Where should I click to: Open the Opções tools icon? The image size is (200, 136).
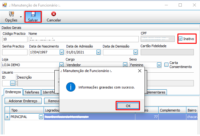(x=11, y=14)
